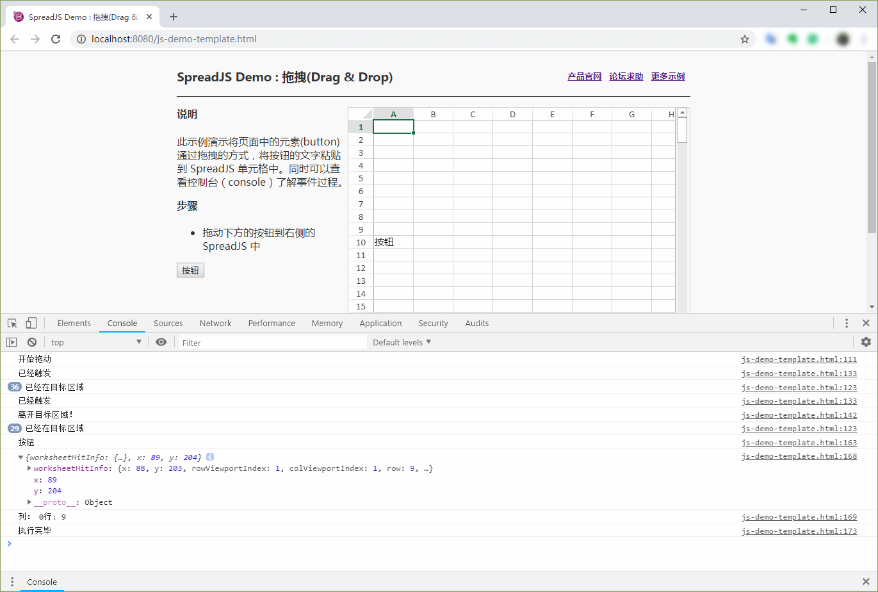Click the browser Forward arrow
This screenshot has height=592, width=878.
click(x=35, y=39)
